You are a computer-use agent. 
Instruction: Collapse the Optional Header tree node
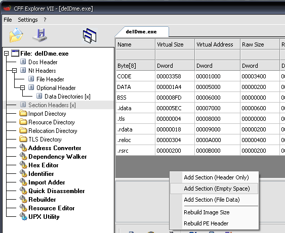pyautogui.click(x=23, y=87)
